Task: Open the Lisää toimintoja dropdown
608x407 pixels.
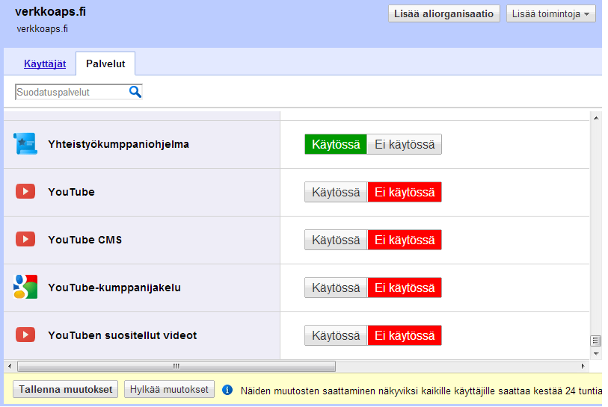Action: coord(551,13)
